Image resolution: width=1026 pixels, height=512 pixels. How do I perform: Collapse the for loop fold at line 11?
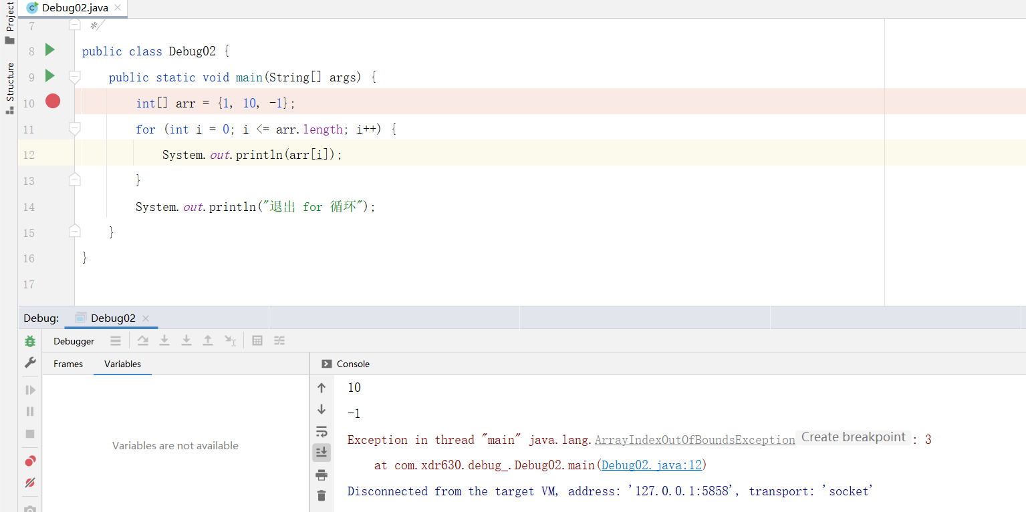point(75,129)
